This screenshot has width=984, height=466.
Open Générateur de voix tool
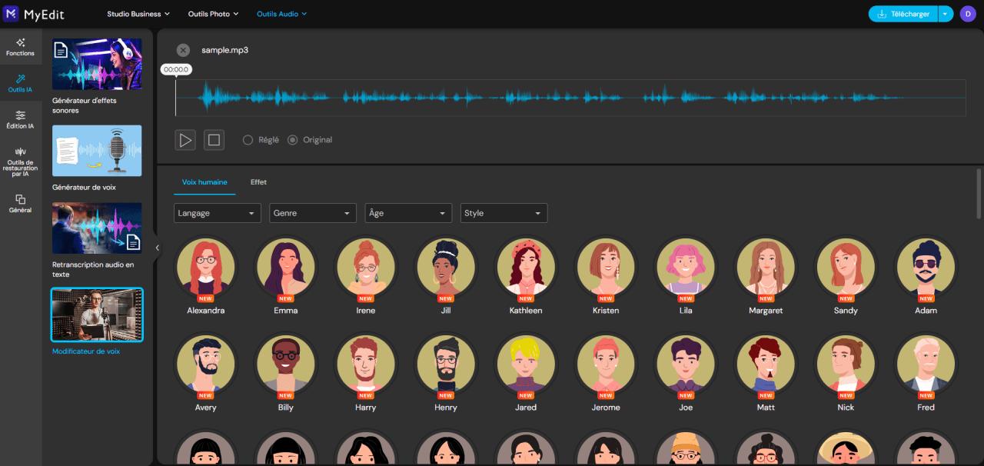pos(97,151)
